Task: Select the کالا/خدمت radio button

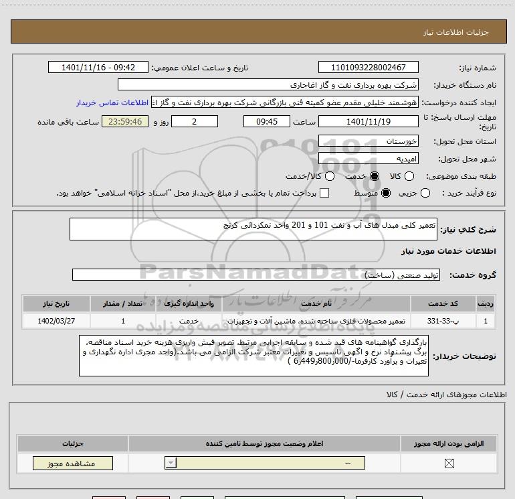Action: [x=330, y=176]
